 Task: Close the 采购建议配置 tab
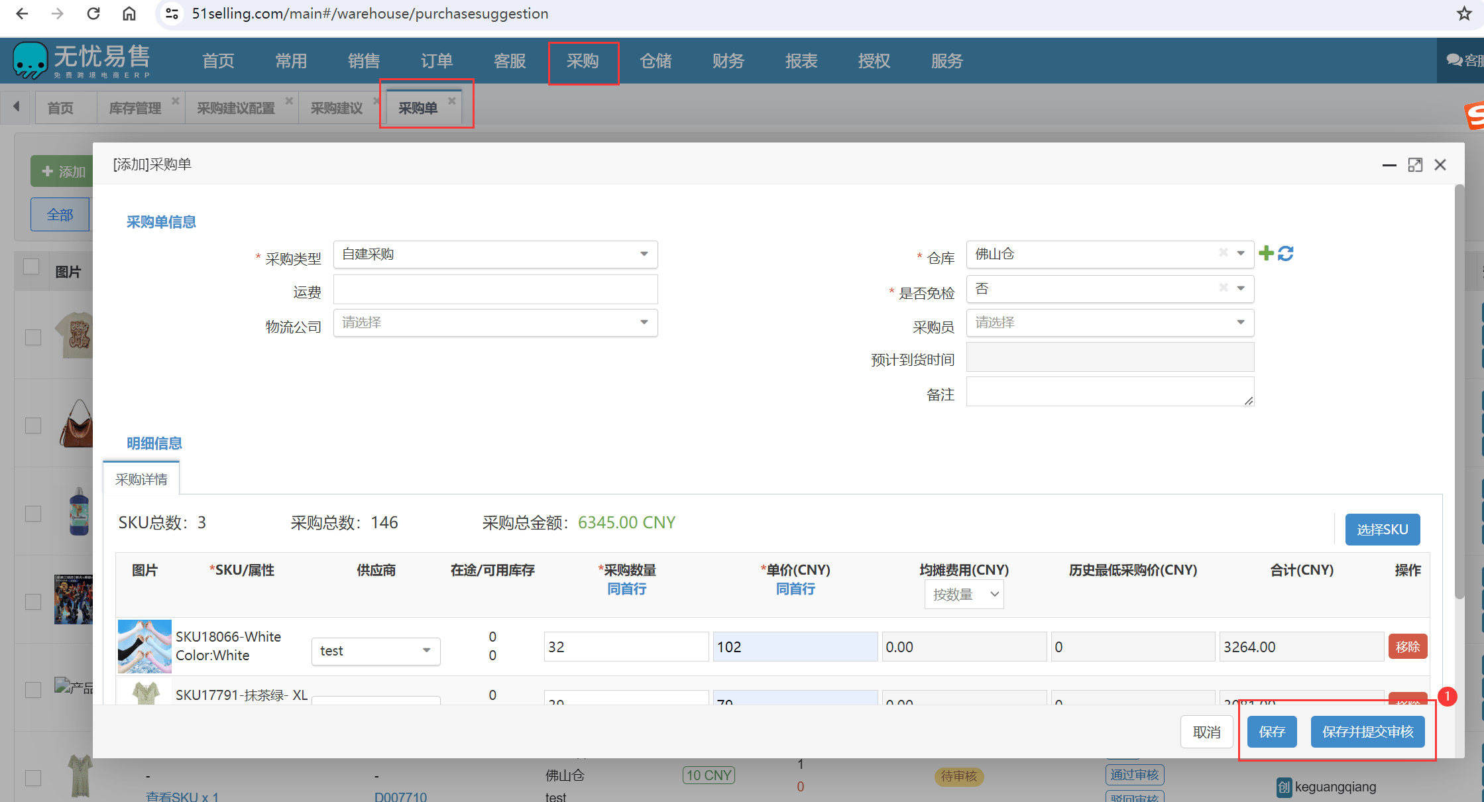[x=289, y=101]
